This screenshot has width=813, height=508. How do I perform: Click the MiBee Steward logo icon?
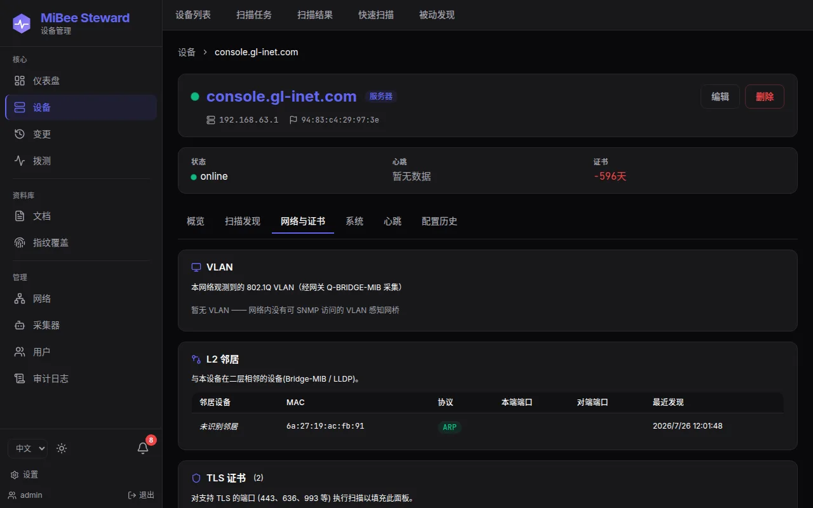coord(22,23)
